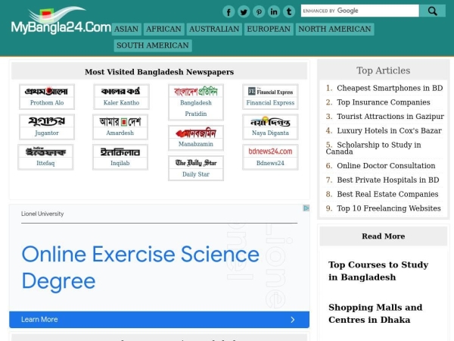The height and width of the screenshot is (341, 454).
Task: Open the Ittefaq text link
Action: click(45, 163)
